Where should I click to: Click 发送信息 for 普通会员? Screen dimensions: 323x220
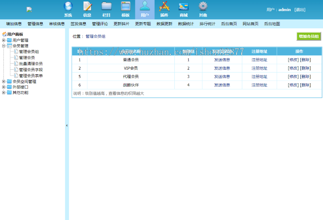(222, 60)
